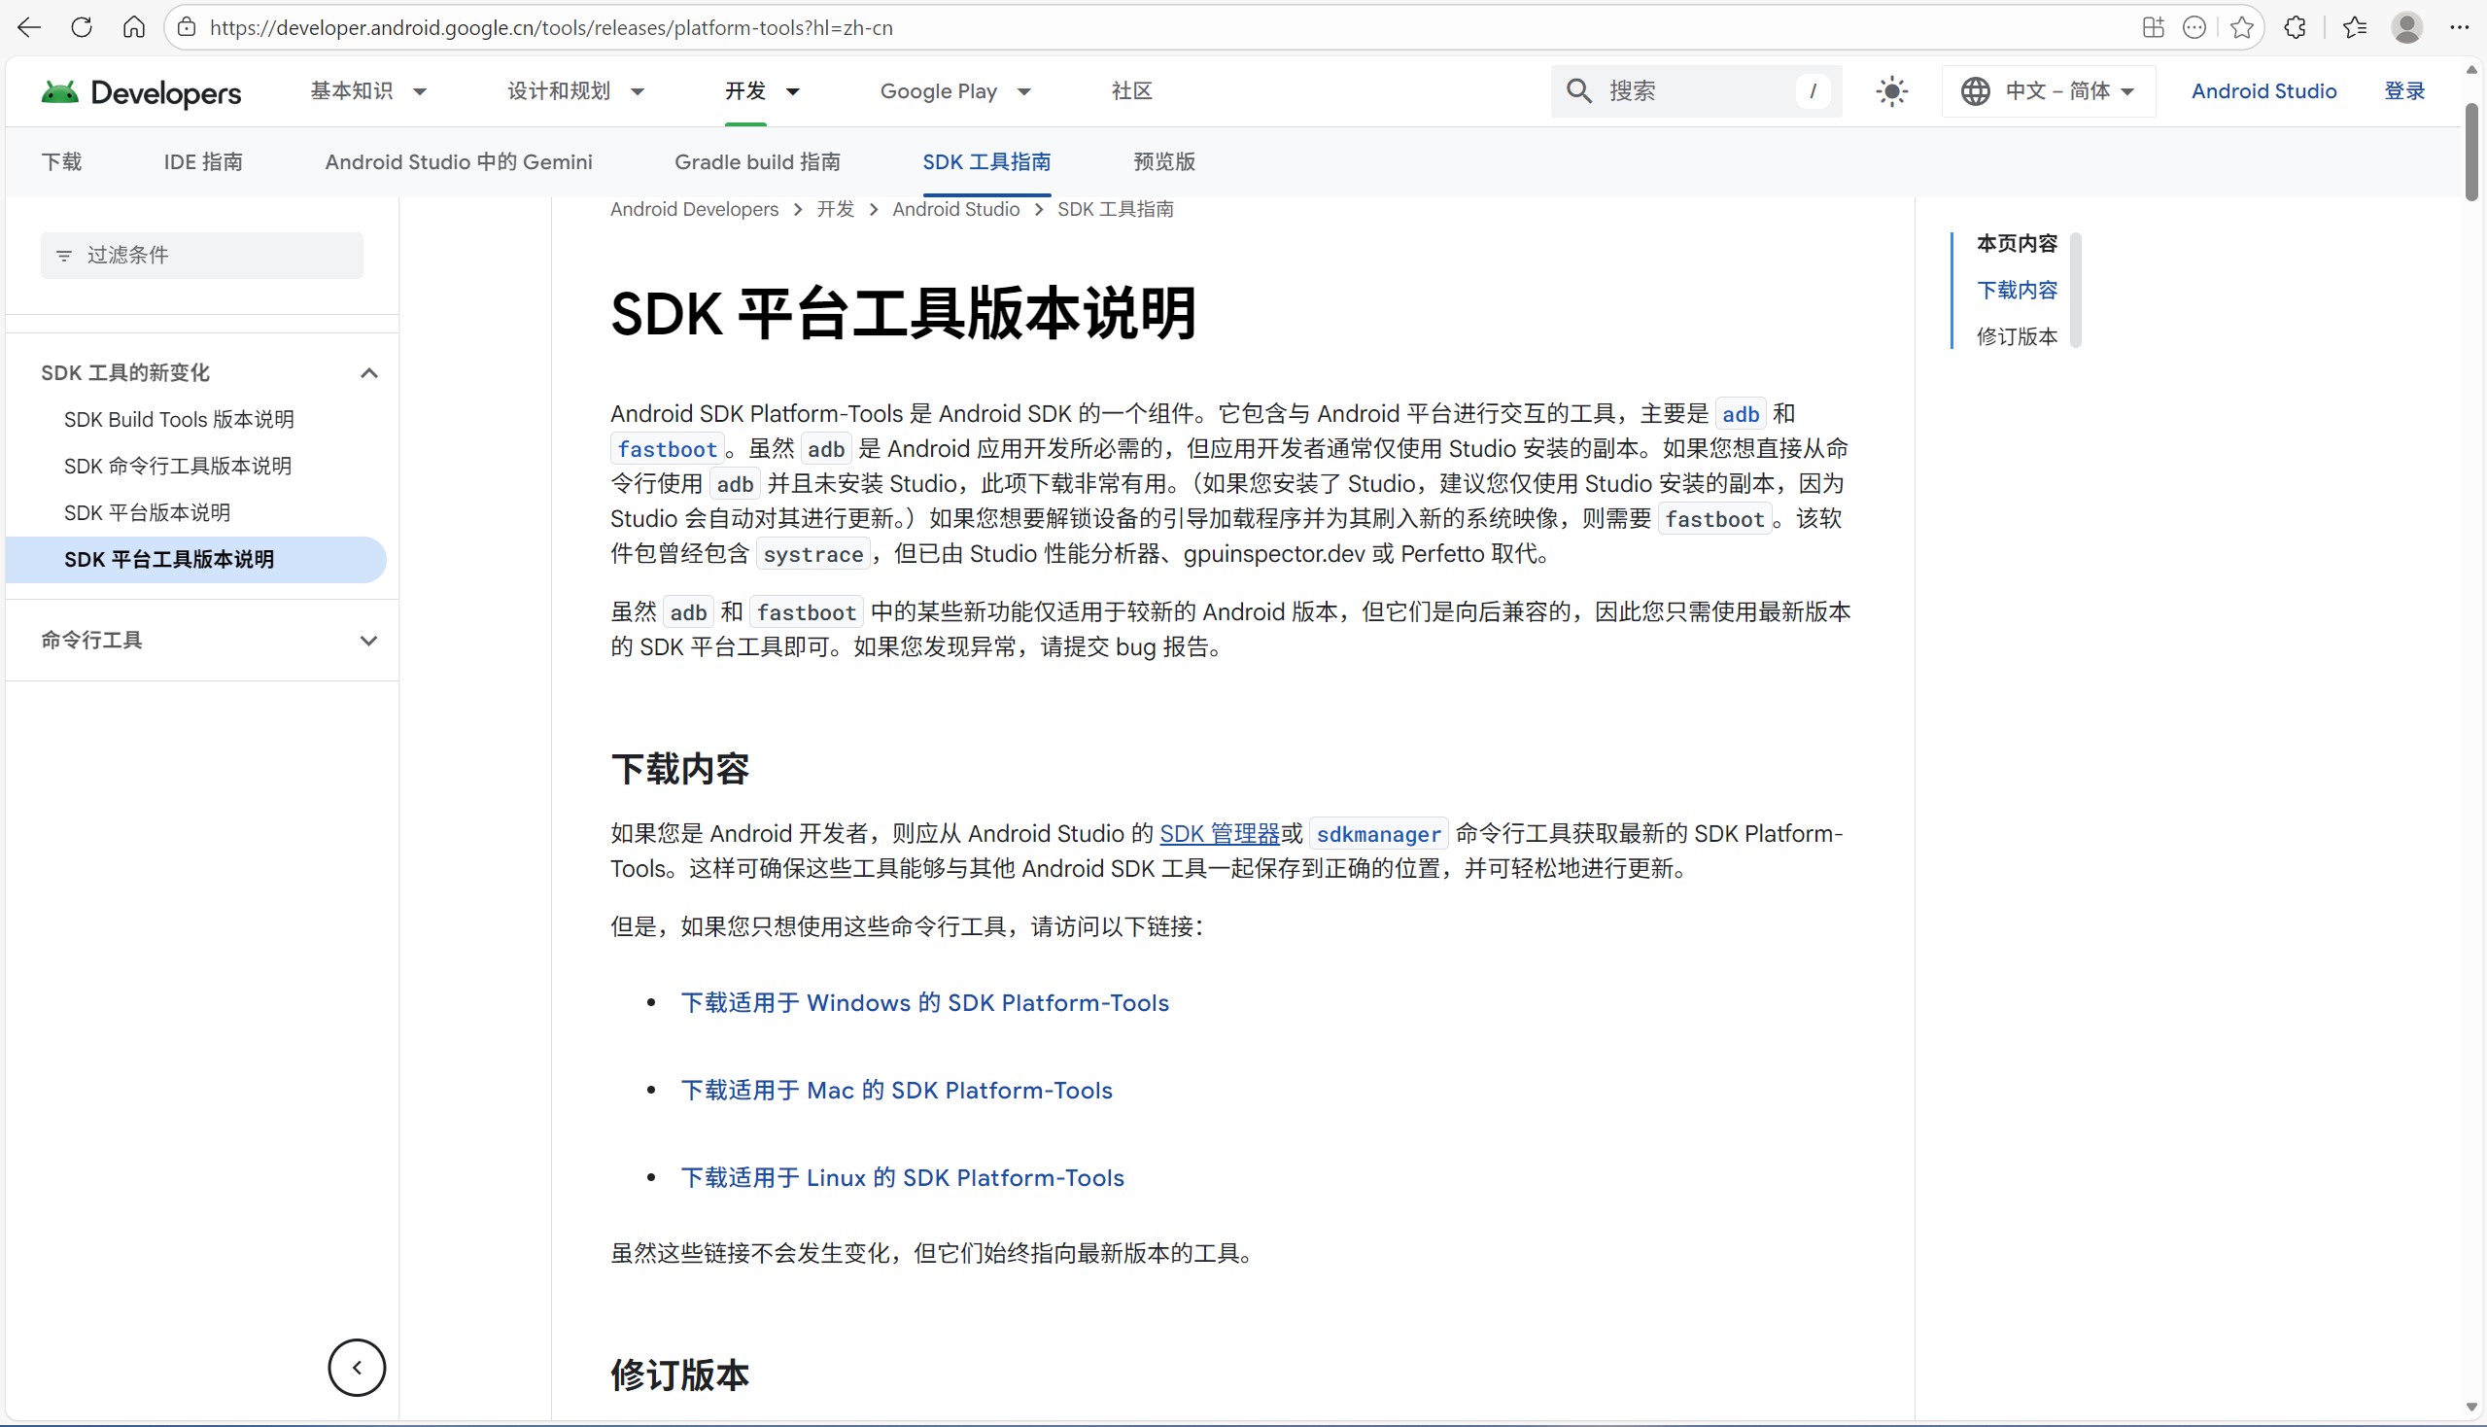Click the Android Developers logo
Screen dimensions: 2487x1427
tap(140, 93)
